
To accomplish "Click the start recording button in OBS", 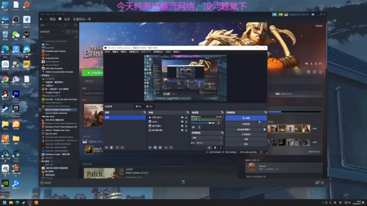I will coord(246,124).
